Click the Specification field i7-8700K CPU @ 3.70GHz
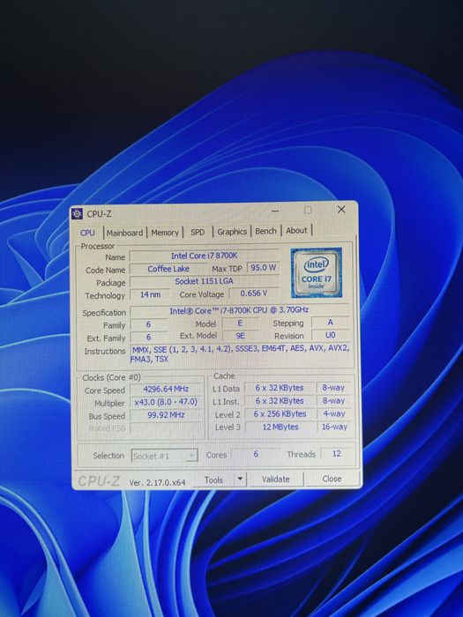This screenshot has height=617, width=463. click(x=239, y=310)
